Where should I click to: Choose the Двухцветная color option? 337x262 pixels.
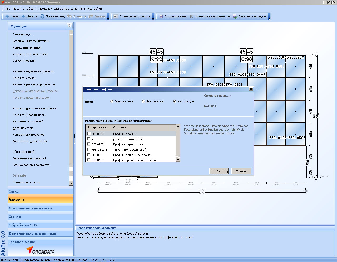coord(143,101)
